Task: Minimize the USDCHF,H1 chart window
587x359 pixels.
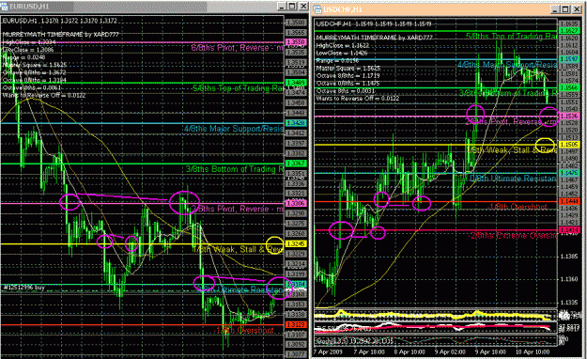Action: click(555, 9)
